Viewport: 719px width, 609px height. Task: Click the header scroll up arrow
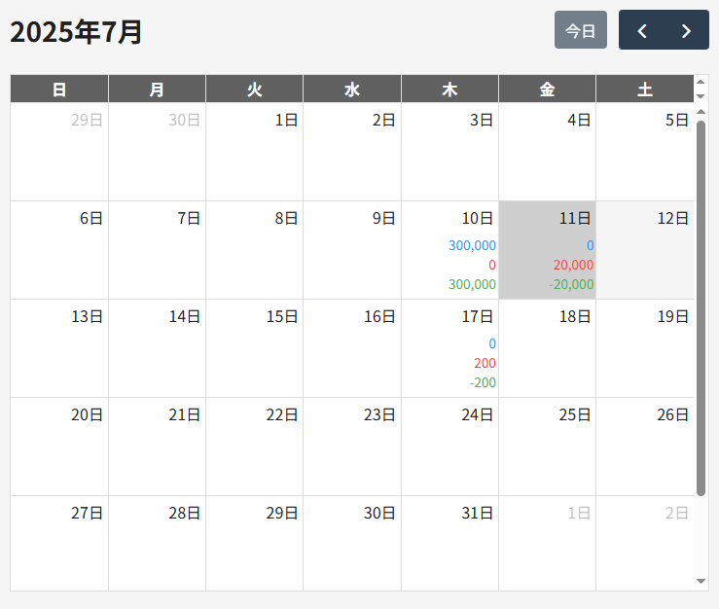coord(701,83)
